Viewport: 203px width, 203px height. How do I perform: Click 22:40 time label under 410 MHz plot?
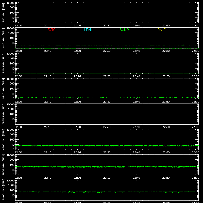coord(136,51)
